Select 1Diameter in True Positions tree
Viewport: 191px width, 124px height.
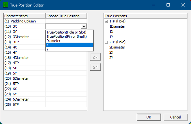117,26
